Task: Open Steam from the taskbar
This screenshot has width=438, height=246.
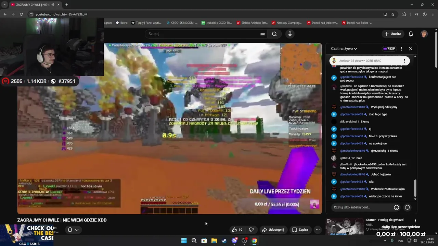Action: coord(224,241)
